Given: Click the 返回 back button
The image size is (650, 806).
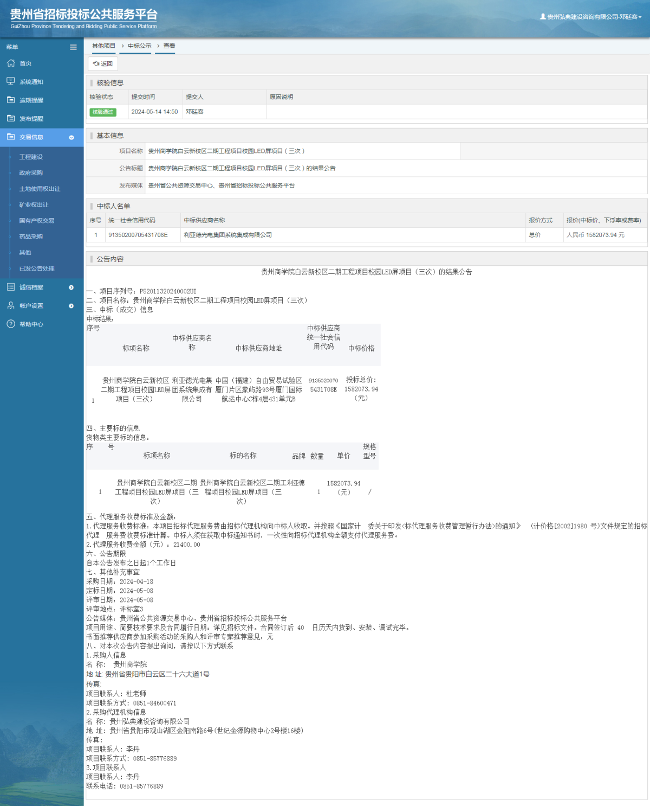Looking at the screenshot, I should pyautogui.click(x=103, y=63).
